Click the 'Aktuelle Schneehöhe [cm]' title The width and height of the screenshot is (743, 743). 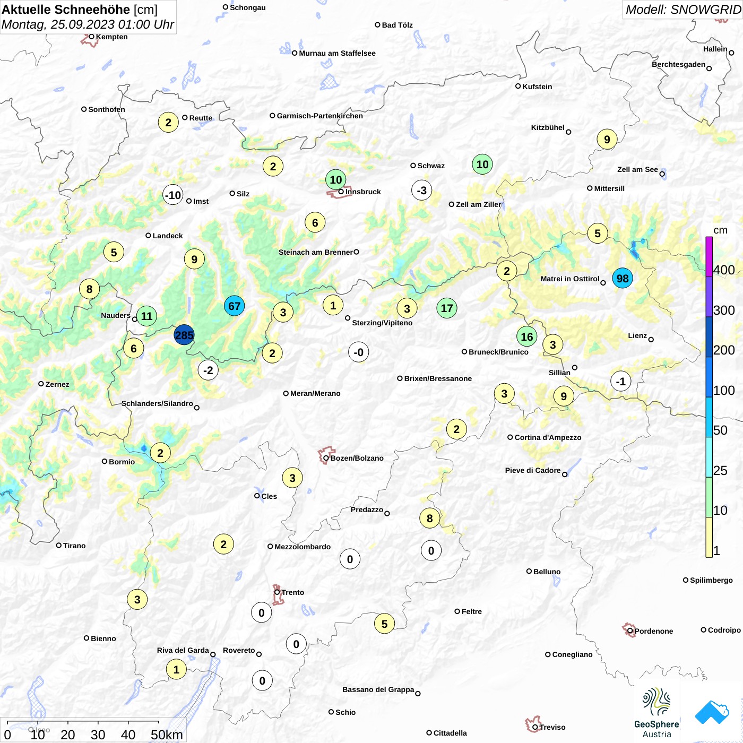[80, 10]
